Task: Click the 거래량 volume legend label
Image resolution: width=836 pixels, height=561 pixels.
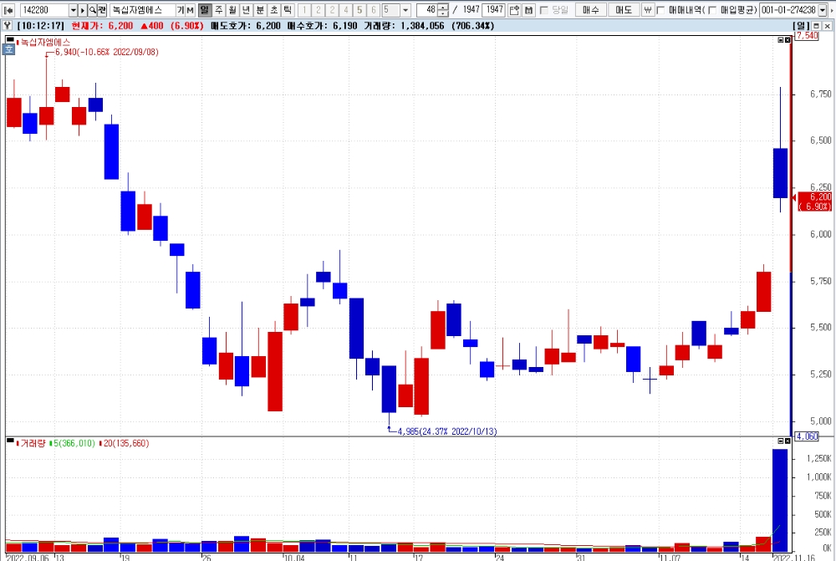Action: pyautogui.click(x=33, y=443)
